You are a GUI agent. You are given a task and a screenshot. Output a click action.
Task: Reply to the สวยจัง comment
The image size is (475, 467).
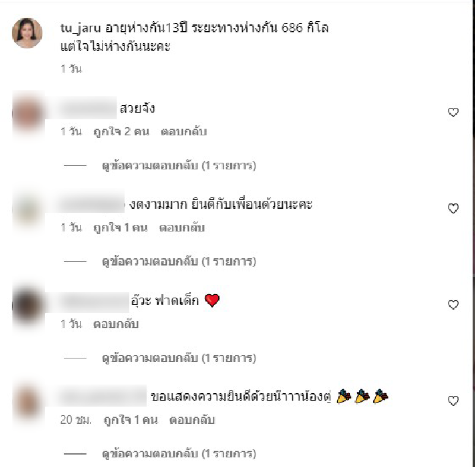coord(183,132)
